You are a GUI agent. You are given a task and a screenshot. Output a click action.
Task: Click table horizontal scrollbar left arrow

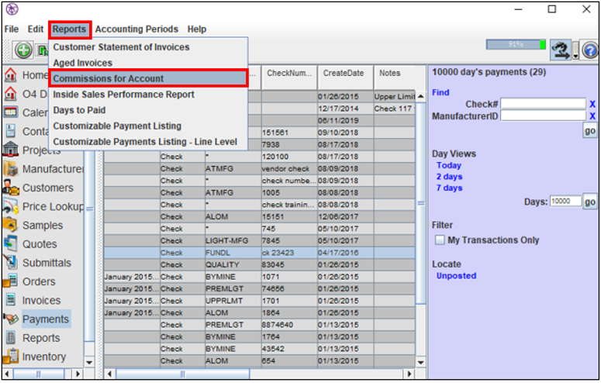pyautogui.click(x=109, y=374)
